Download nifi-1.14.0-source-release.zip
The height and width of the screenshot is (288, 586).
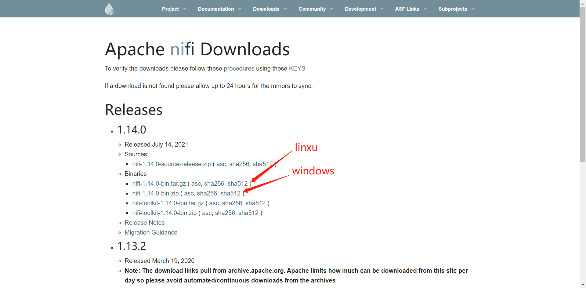click(171, 164)
